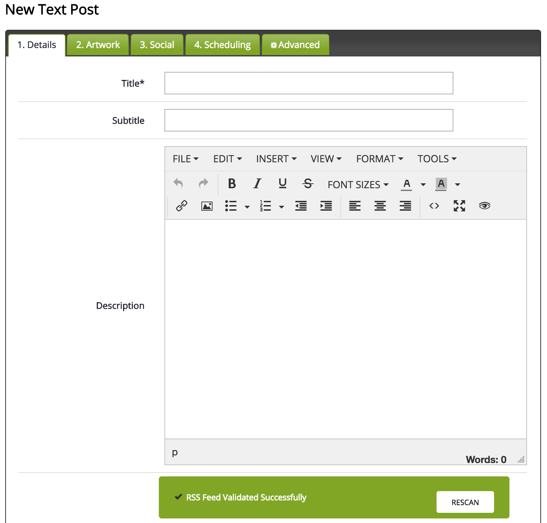Image resolution: width=547 pixels, height=523 pixels.
Task: Click the RESCAN button
Action: click(x=465, y=502)
